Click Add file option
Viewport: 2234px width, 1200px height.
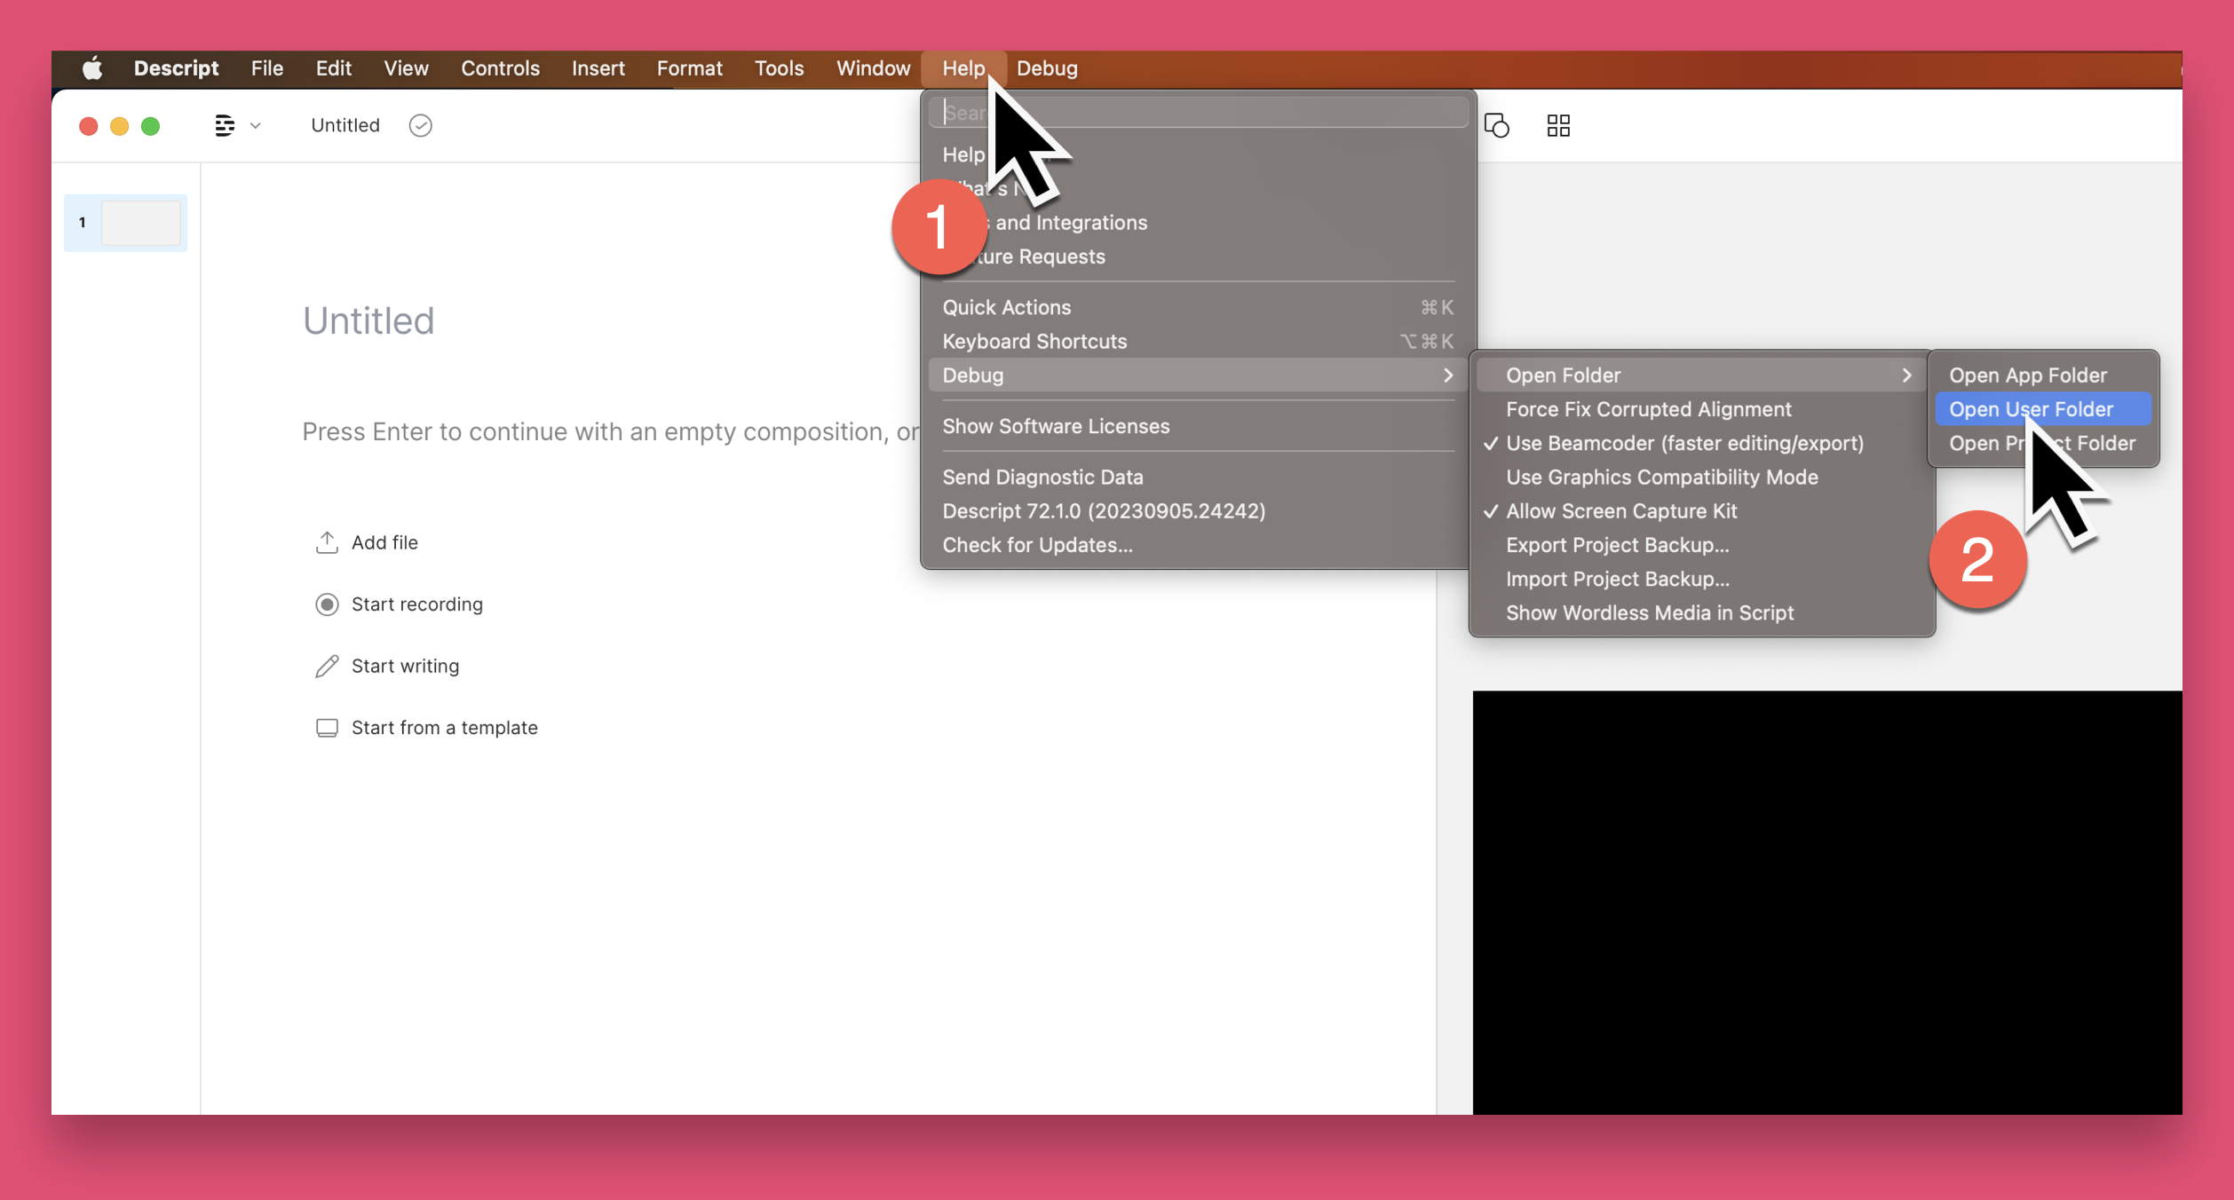coord(384,542)
